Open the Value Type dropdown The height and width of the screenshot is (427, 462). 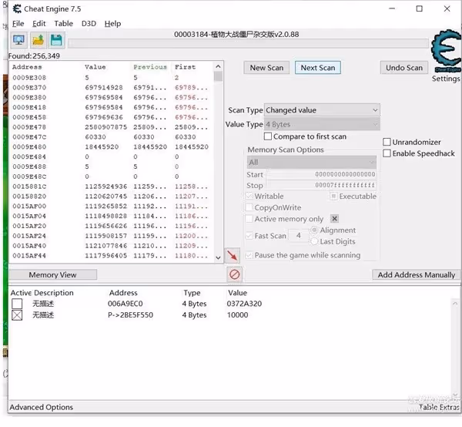pyautogui.click(x=322, y=124)
